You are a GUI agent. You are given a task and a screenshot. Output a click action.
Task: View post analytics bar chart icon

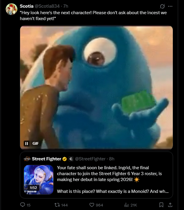tap(127, 205)
